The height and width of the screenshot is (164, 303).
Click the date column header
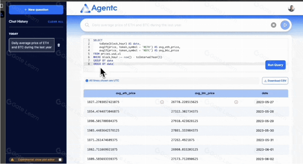coord(265,93)
